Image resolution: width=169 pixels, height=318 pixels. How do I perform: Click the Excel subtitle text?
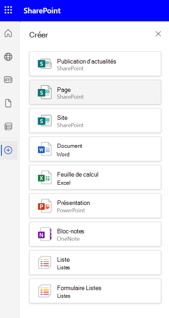tap(64, 183)
